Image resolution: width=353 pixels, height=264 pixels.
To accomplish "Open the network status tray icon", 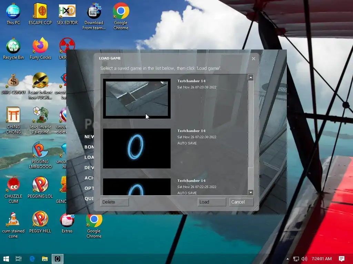I will click(296, 259).
